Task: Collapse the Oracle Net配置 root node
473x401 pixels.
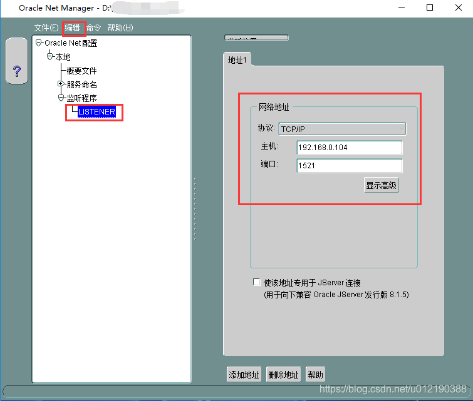Action: 38,43
